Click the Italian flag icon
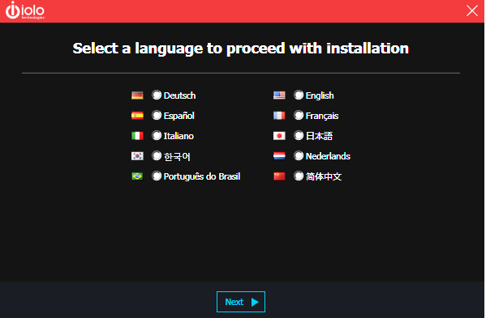The image size is (486, 318). (137, 136)
